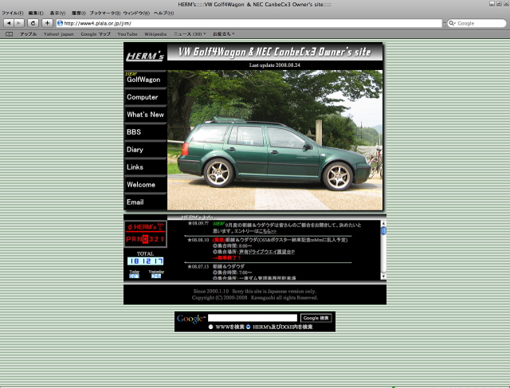This screenshot has height=388, width=510.
Task: Open the YouTube bookmark
Action: click(x=127, y=34)
